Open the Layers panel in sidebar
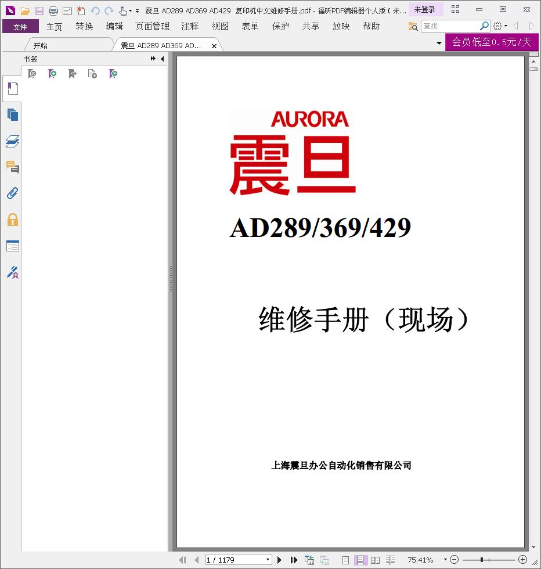The width and height of the screenshot is (541, 569). point(13,141)
